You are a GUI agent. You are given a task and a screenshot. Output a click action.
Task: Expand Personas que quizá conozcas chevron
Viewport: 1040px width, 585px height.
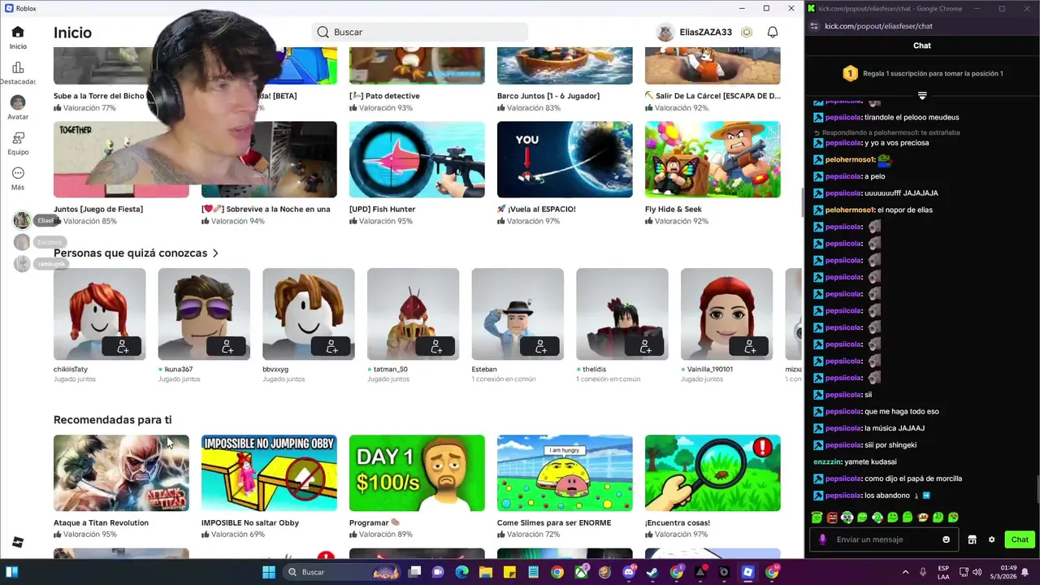[x=215, y=253]
